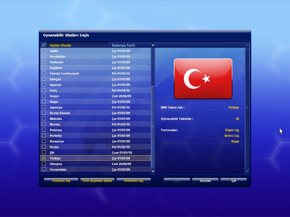290x217 pixels.
Task: Click İsviçre start date Cmt 20/06/09
Action: point(121,96)
